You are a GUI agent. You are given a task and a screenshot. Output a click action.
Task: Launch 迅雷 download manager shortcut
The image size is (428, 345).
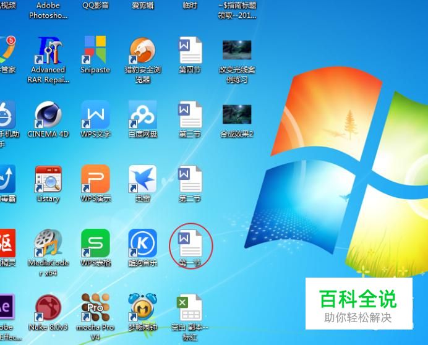(x=142, y=179)
